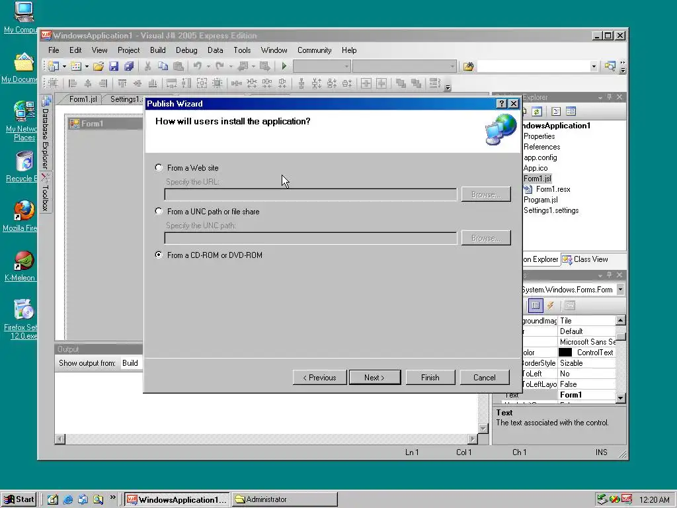Click the Browse button beside the URL field
This screenshot has height=508, width=677.
pyautogui.click(x=486, y=194)
